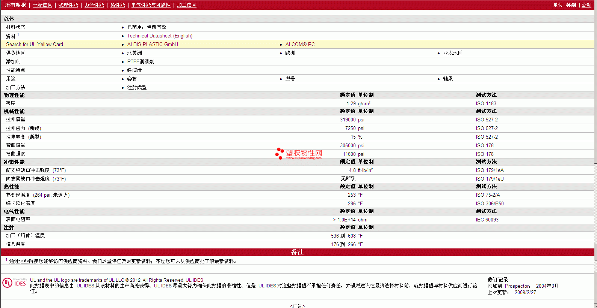Image resolution: width=597 pixels, height=308 pixels.
Task: Click the 亚太地区 availability entry
Action: 453,53
